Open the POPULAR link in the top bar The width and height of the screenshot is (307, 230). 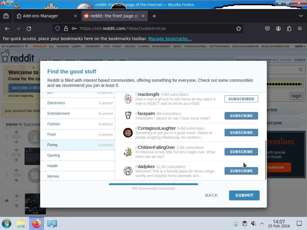click(39, 46)
